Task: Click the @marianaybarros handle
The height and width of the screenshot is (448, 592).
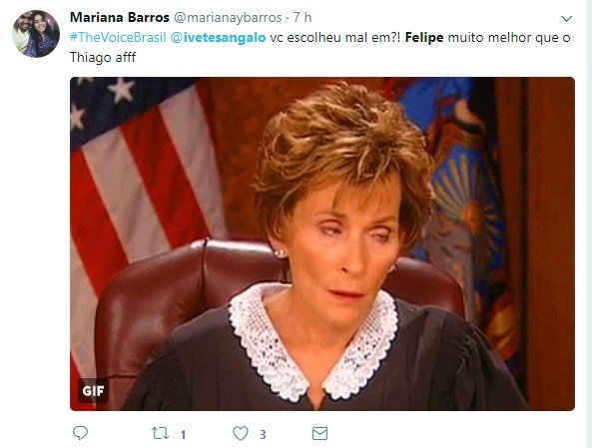Action: (x=228, y=18)
